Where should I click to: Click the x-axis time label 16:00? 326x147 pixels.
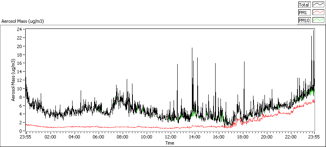(219, 137)
